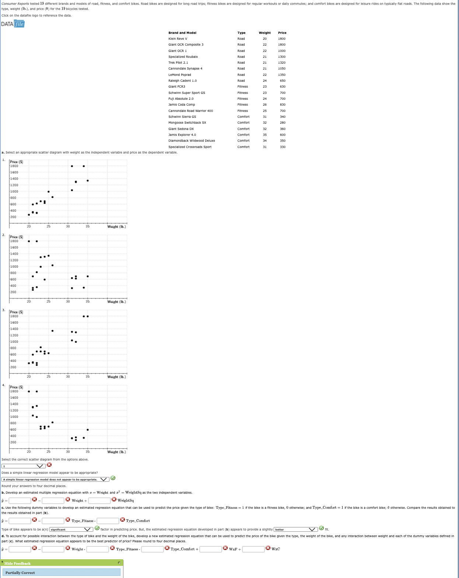The image size is (459, 578).
Task: Click the Brand and Model column header
Action: click(x=182, y=33)
